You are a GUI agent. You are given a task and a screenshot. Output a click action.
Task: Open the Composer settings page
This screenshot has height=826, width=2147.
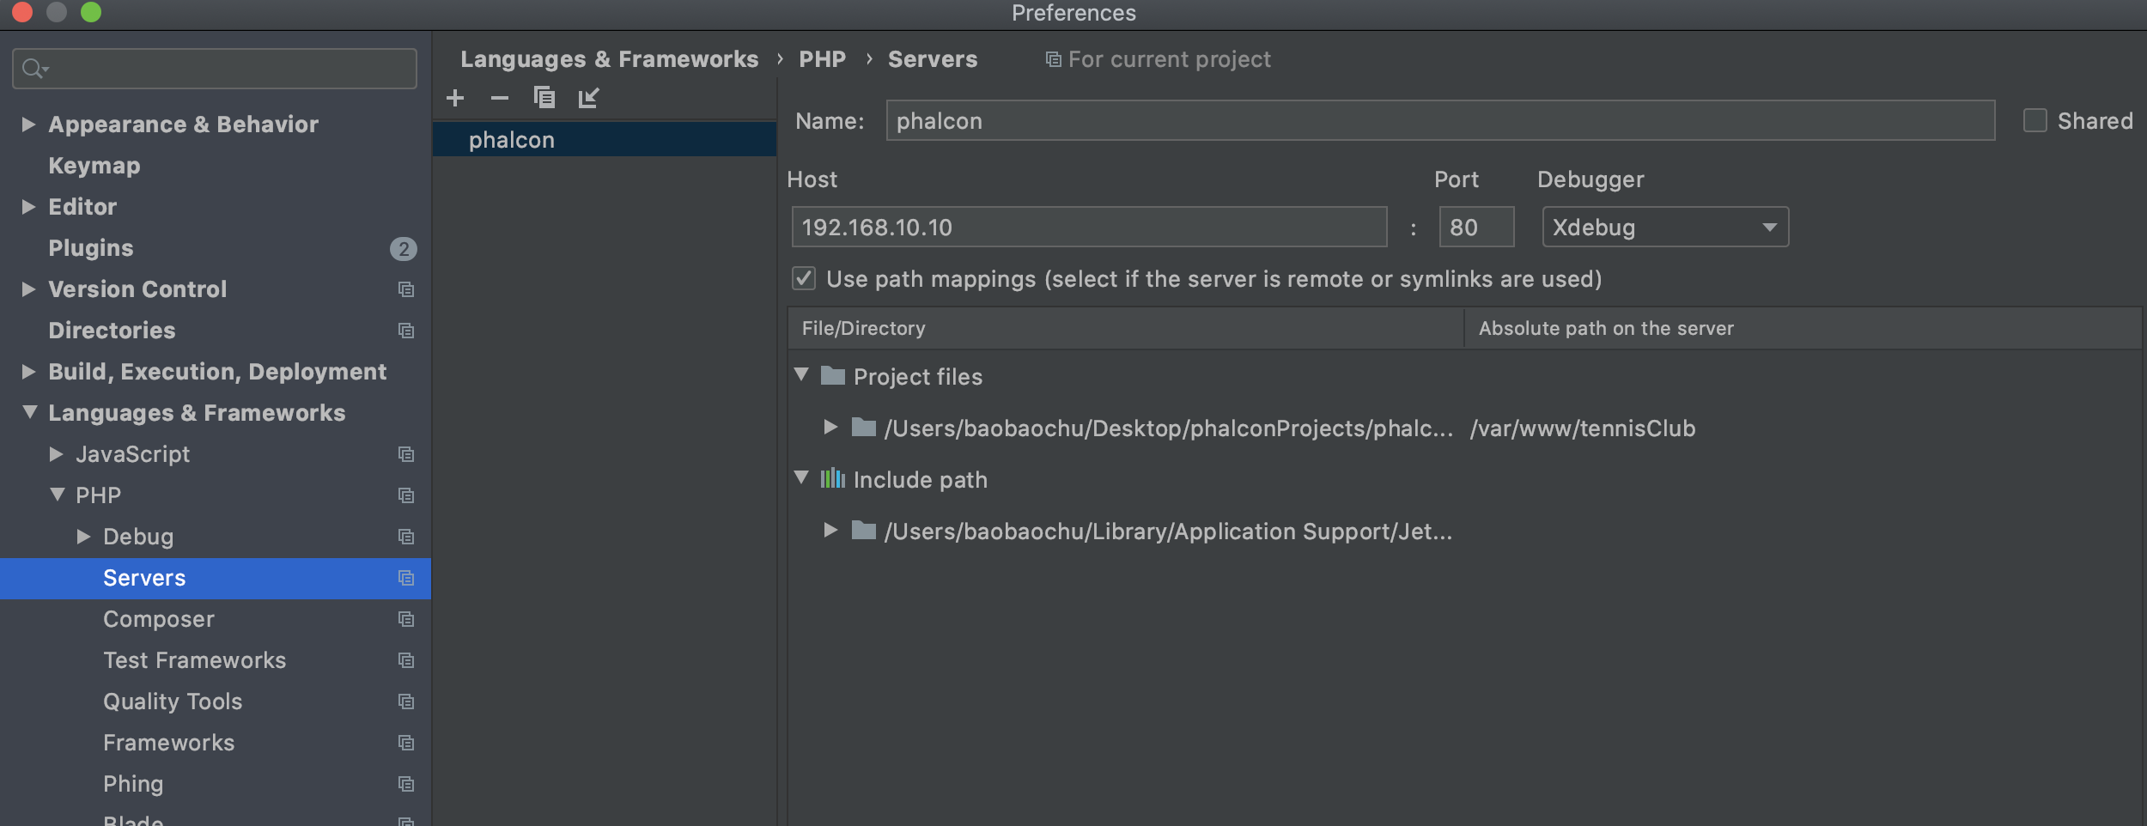point(159,619)
